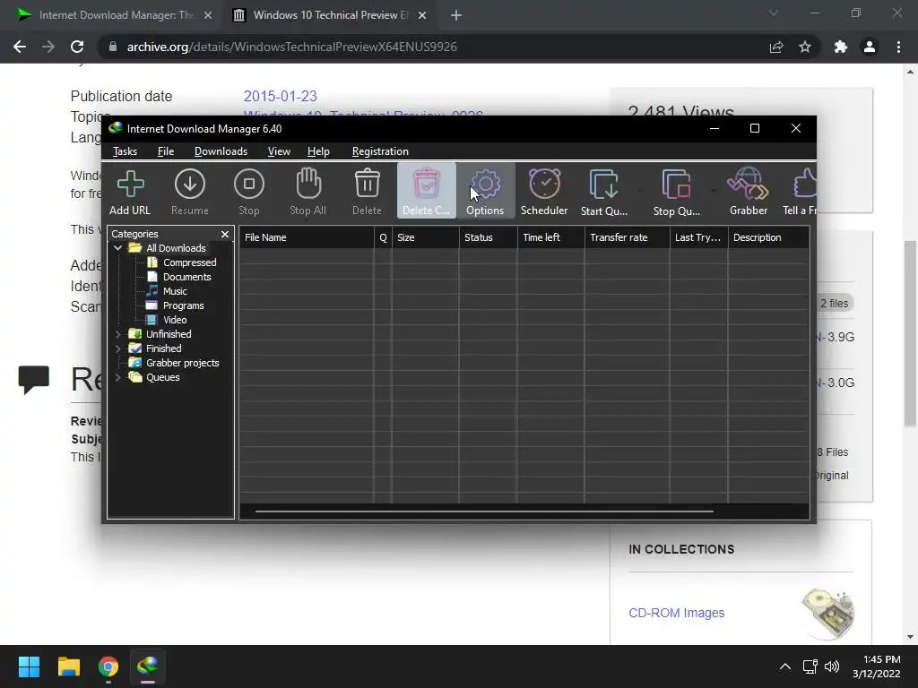This screenshot has width=918, height=688.
Task: Open Chrome extensions puzzle icon
Action: (x=841, y=47)
